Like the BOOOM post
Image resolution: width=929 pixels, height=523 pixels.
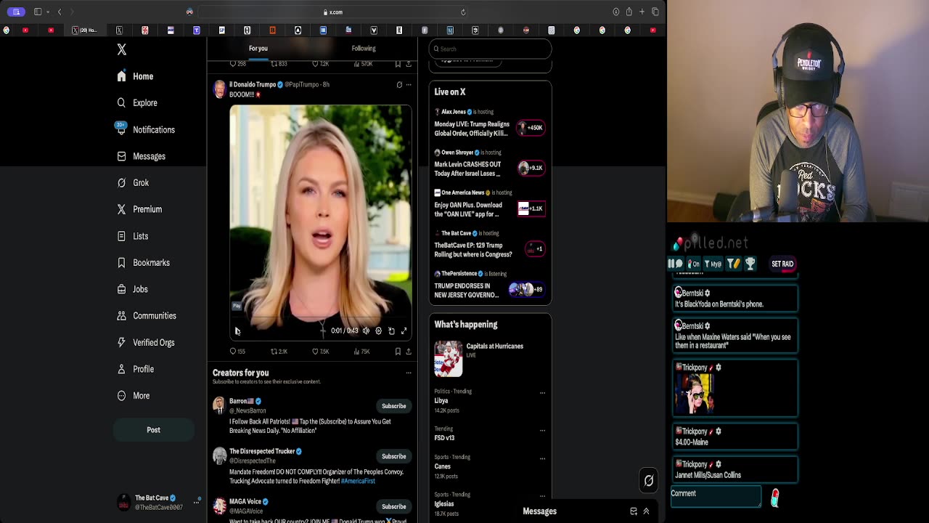click(x=320, y=352)
